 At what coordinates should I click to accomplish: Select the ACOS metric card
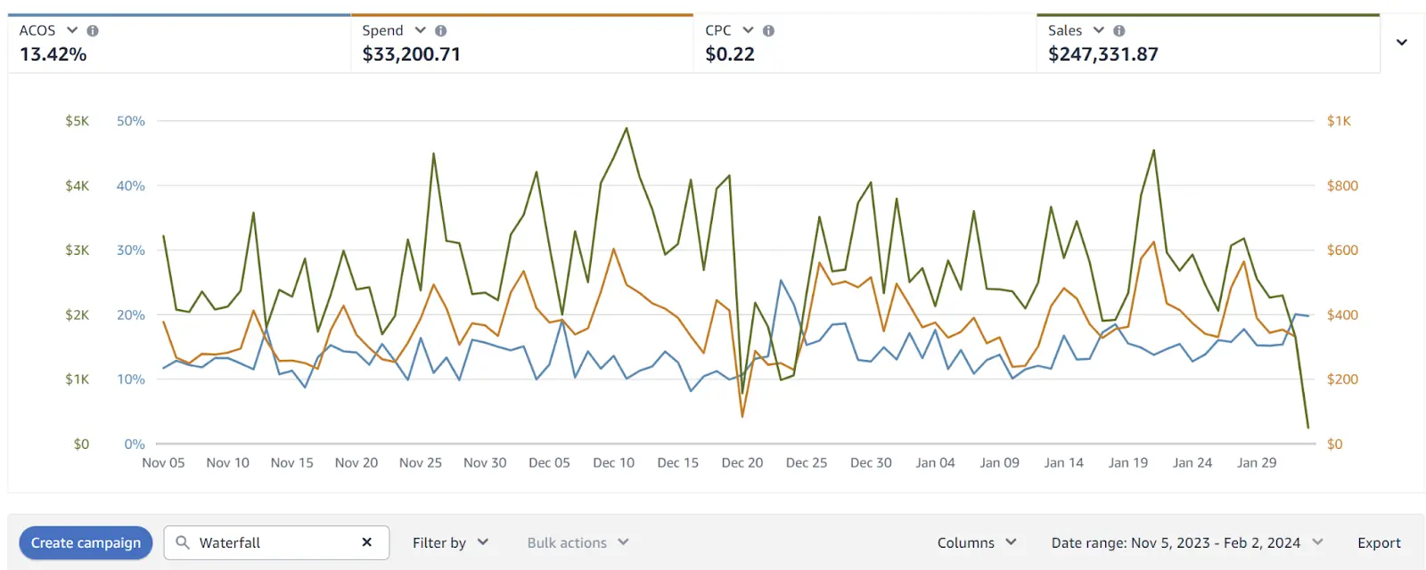tap(179, 43)
